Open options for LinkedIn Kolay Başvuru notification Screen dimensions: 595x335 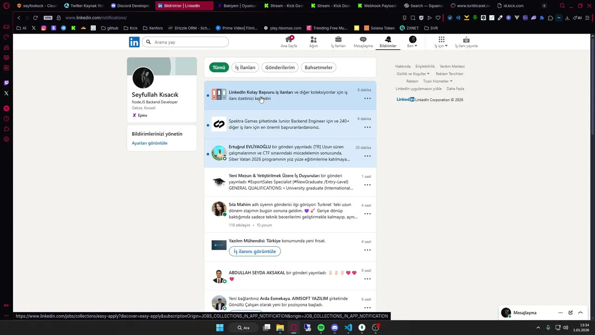point(367,98)
